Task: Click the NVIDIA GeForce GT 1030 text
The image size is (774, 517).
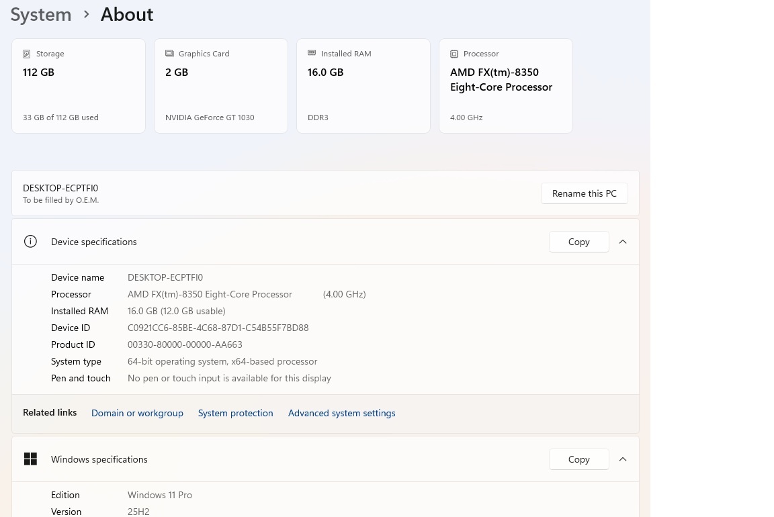Action: 210,117
